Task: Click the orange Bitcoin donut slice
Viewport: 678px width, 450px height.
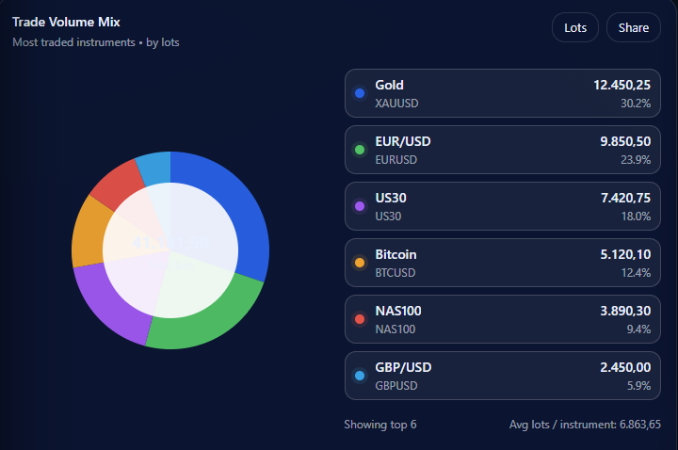Action: pyautogui.click(x=89, y=231)
